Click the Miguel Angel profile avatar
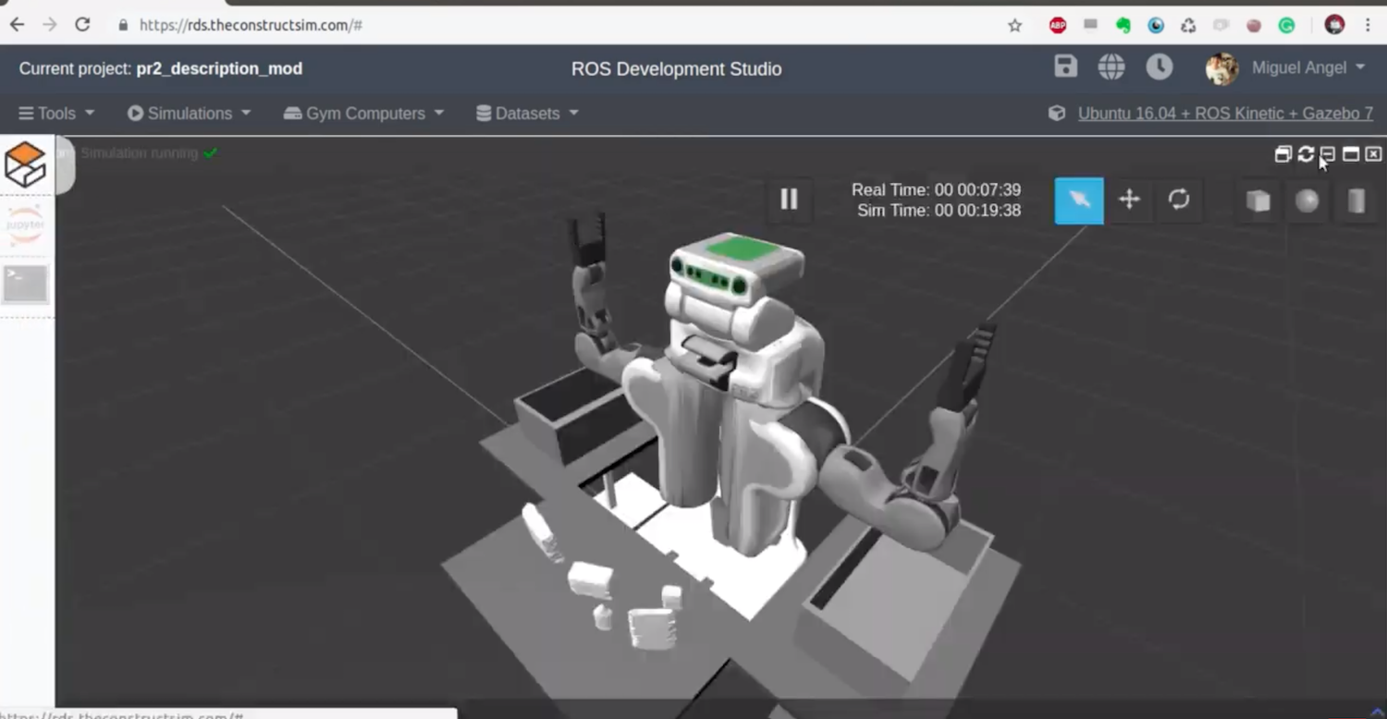 click(x=1221, y=69)
